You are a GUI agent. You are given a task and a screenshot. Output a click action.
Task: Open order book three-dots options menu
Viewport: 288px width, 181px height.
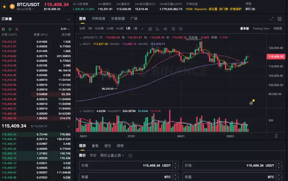[69, 19]
